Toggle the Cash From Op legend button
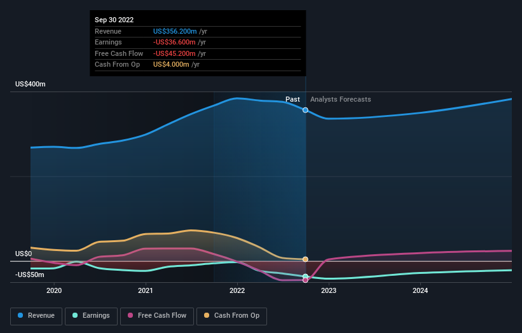This screenshot has height=333, width=522. point(231,316)
